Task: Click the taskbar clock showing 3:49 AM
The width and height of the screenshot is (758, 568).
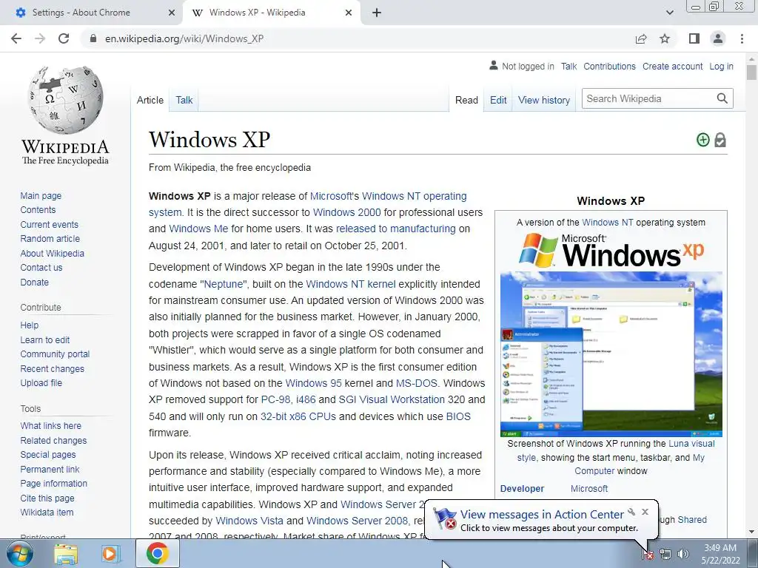Action: (720, 554)
